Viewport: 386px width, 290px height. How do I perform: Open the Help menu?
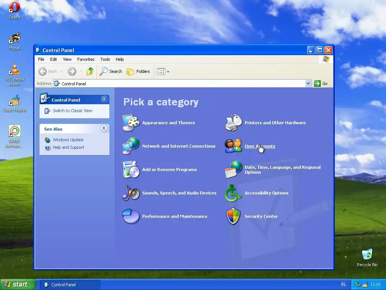(x=119, y=59)
